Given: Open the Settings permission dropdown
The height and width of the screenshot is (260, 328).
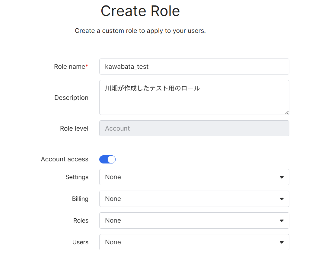Looking at the screenshot, I should pyautogui.click(x=194, y=177).
